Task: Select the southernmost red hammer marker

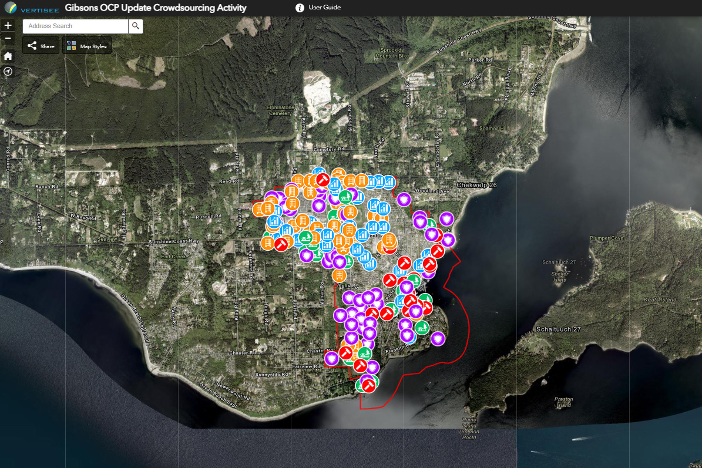Action: tap(368, 385)
